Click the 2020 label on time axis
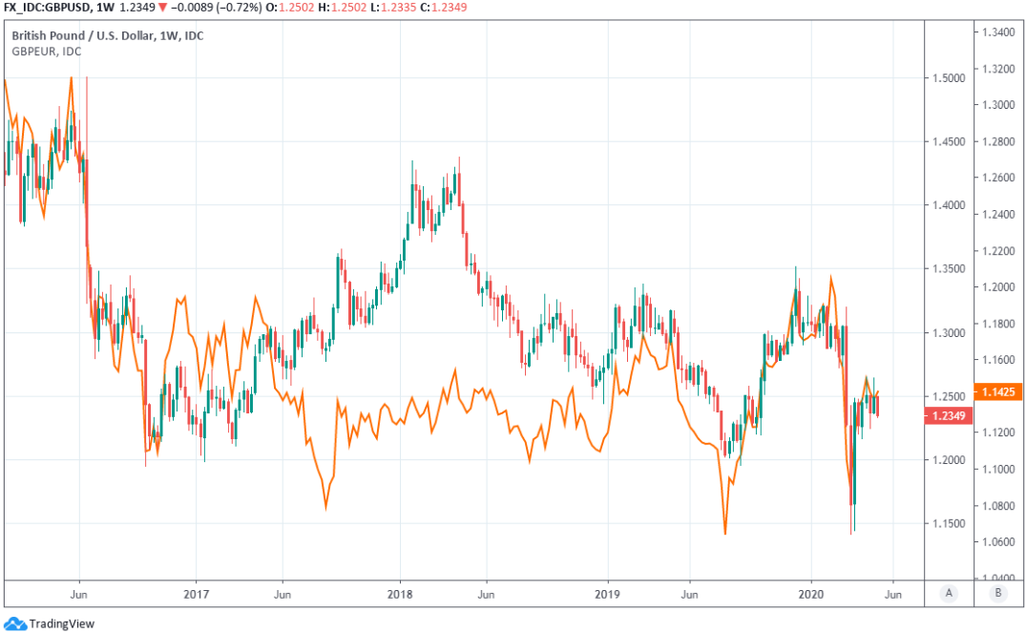The image size is (1026, 633). click(x=811, y=593)
